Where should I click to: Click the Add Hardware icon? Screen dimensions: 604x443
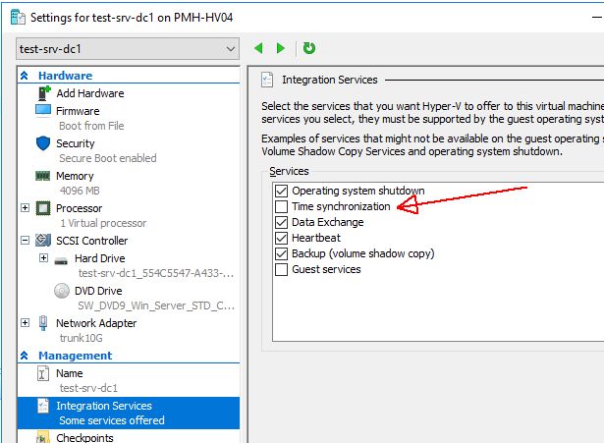[44, 93]
